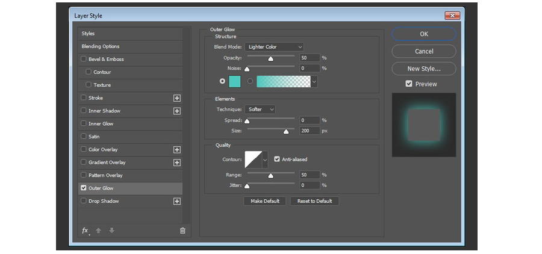Viewport: 542px width, 254px height.
Task: Toggle the Preview checkbox
Action: [x=409, y=84]
